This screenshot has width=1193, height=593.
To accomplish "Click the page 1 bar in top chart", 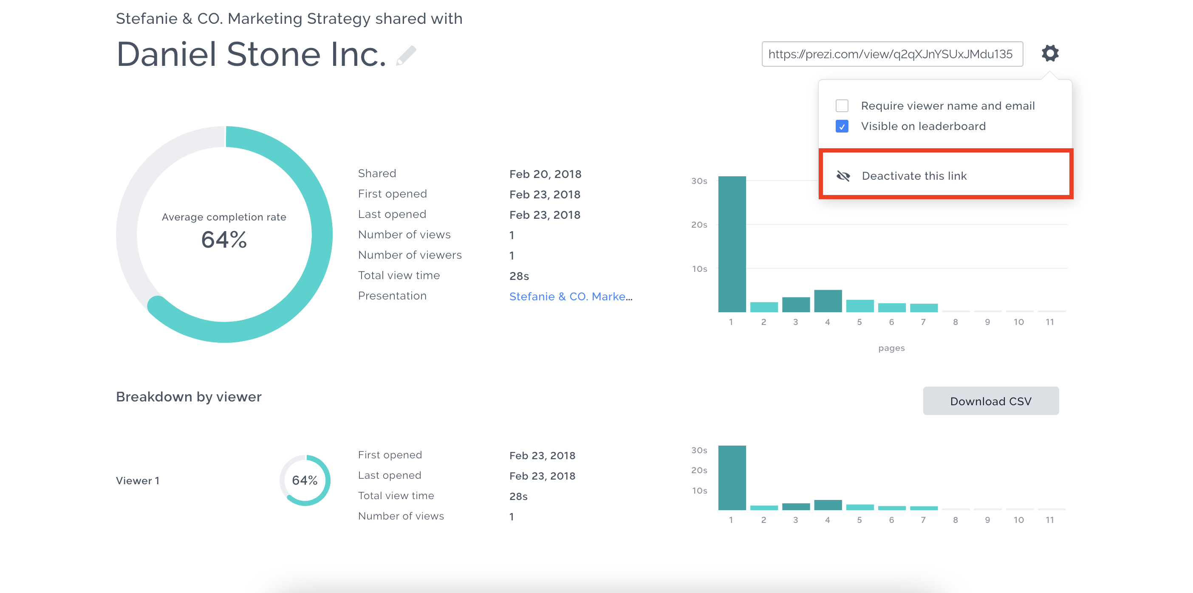I will point(732,244).
